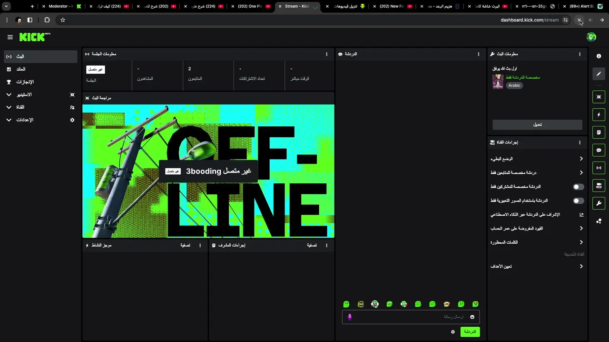Click the Arabic language tag
Viewport: 609px width, 342px height.
coord(514,85)
